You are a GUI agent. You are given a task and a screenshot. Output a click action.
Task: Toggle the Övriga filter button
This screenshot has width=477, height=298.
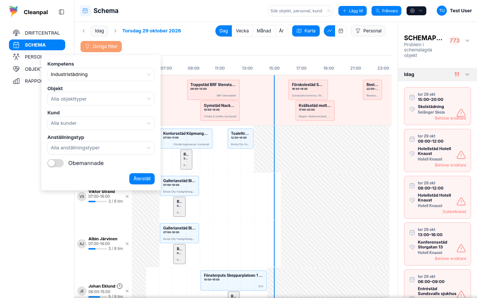pyautogui.click(x=101, y=47)
